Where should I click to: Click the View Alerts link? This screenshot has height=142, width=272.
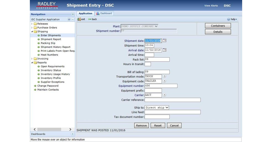pos(211,6)
